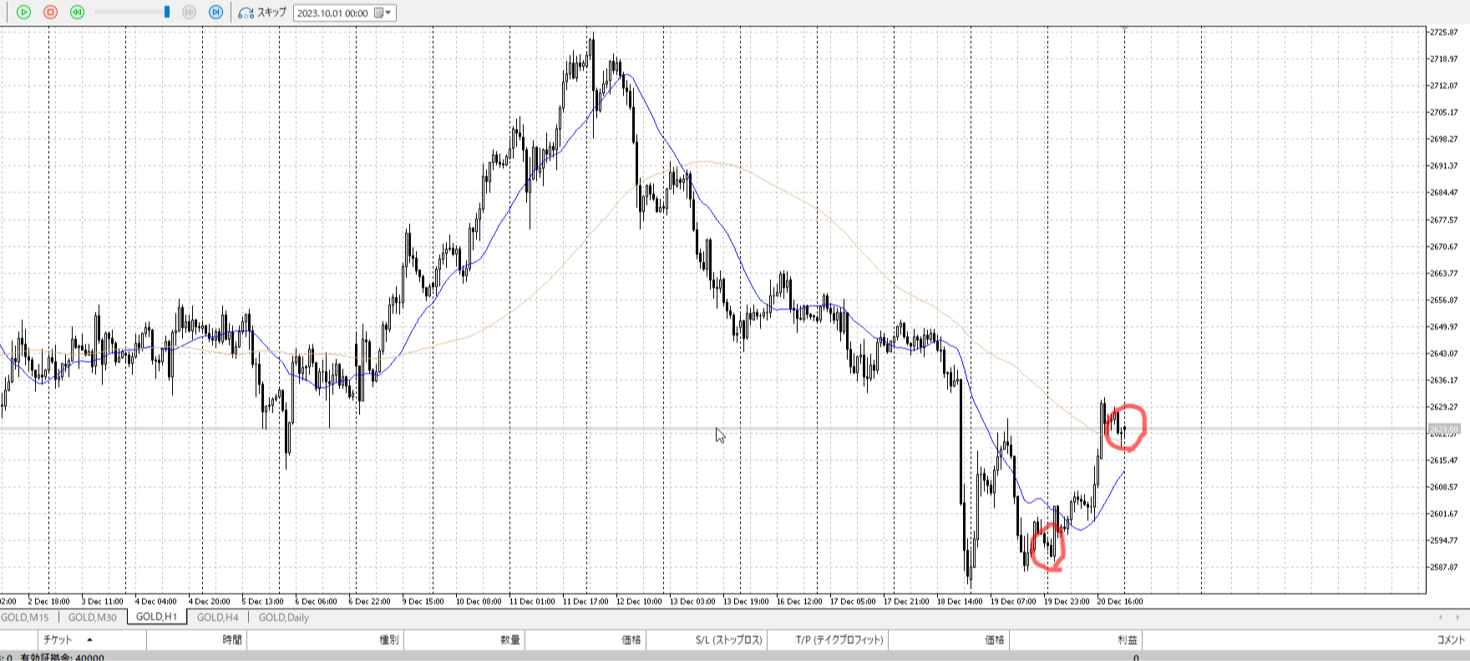Viewport: 1470px width, 661px height.
Task: Adjust the playback speed slider handle
Action: click(167, 13)
